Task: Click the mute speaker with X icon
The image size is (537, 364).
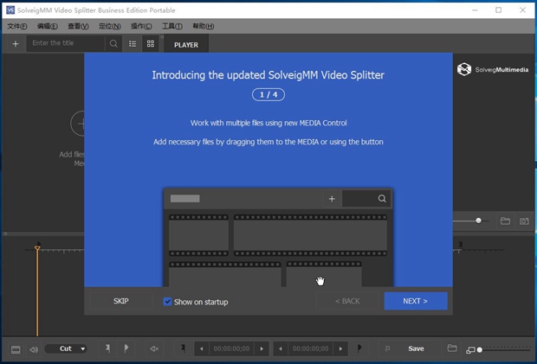Action: [x=154, y=348]
